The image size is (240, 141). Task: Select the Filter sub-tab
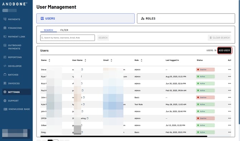point(64,30)
